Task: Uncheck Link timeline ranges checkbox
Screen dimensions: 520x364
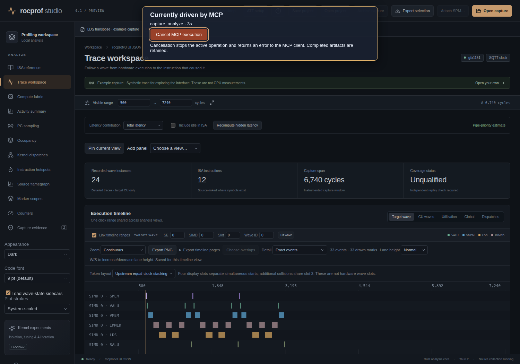Action: (94, 235)
